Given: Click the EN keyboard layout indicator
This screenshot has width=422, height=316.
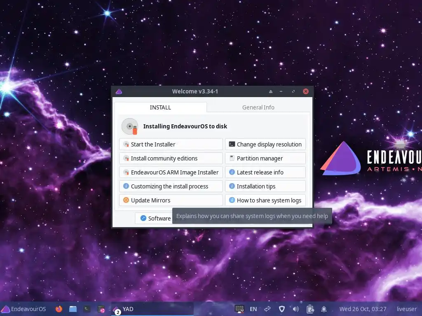Looking at the screenshot, I should click(x=253, y=309).
